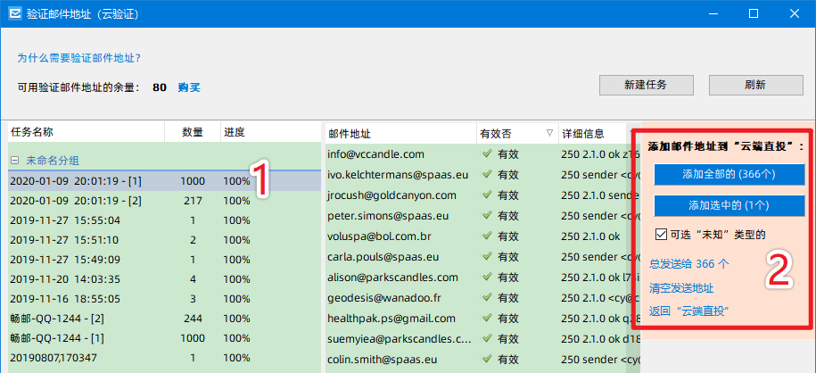The height and width of the screenshot is (373, 816).
Task: Click quantity 217 in task list
Action: [193, 201]
